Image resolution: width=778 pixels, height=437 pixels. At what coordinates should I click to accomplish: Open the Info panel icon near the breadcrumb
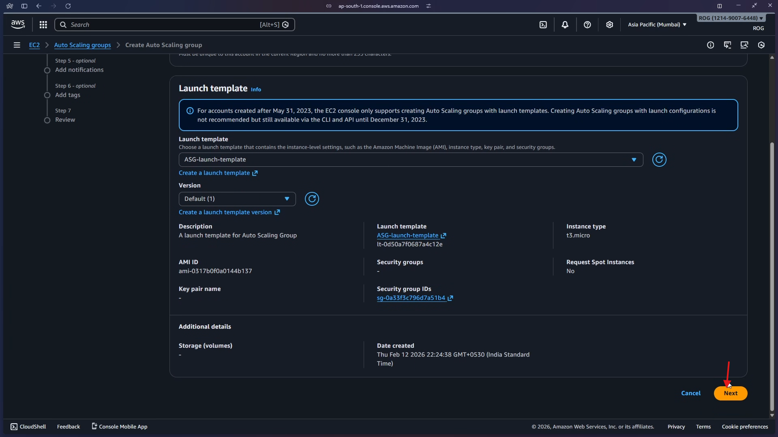711,45
